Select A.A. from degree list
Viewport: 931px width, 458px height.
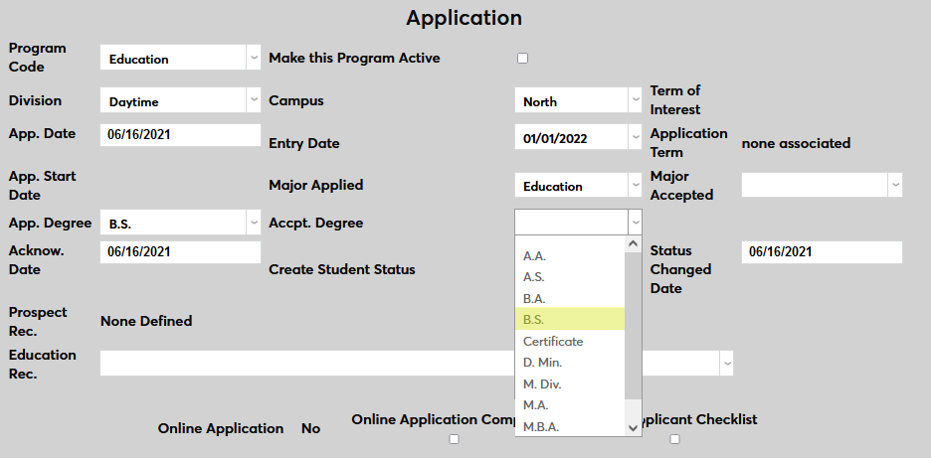pos(570,255)
